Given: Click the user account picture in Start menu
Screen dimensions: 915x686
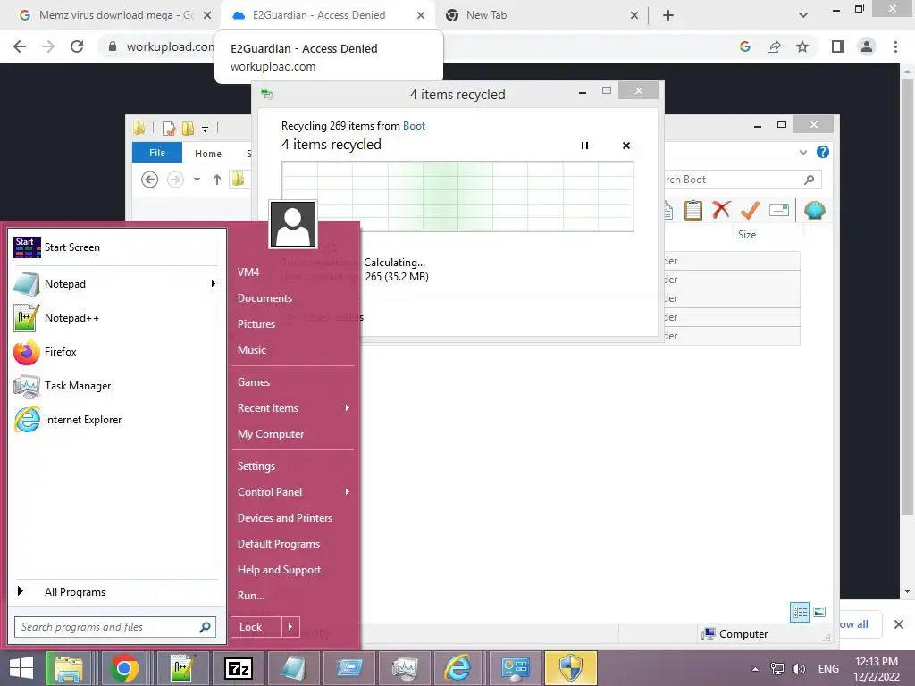Looking at the screenshot, I should click(293, 224).
